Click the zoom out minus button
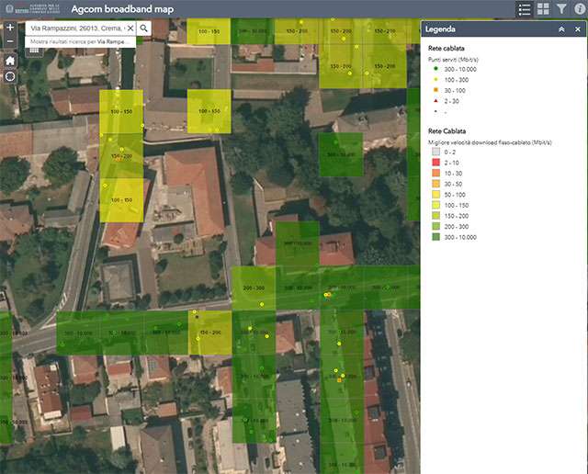This screenshot has height=474, width=588. pos(10,42)
